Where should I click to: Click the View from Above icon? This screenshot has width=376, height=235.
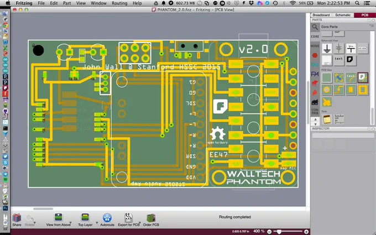[x=58, y=218]
